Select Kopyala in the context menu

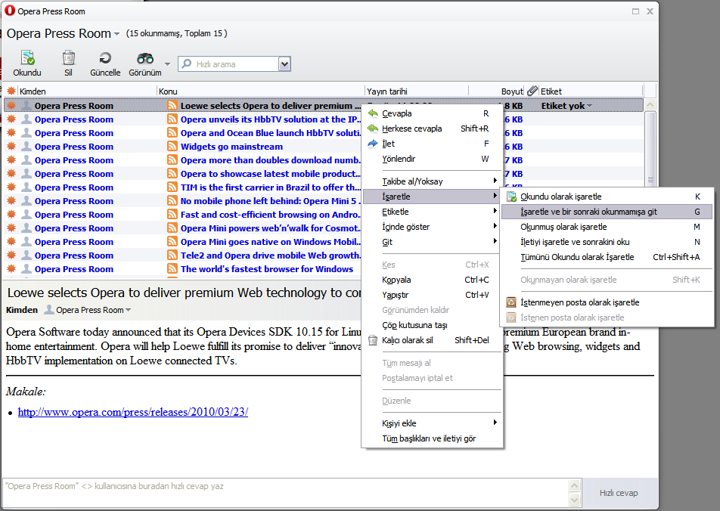[x=432, y=280]
